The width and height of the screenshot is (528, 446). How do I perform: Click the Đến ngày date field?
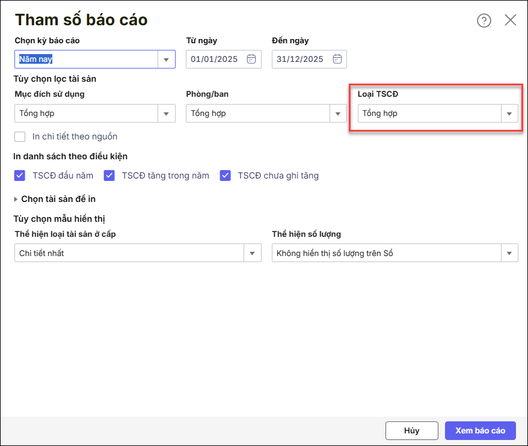pyautogui.click(x=300, y=59)
